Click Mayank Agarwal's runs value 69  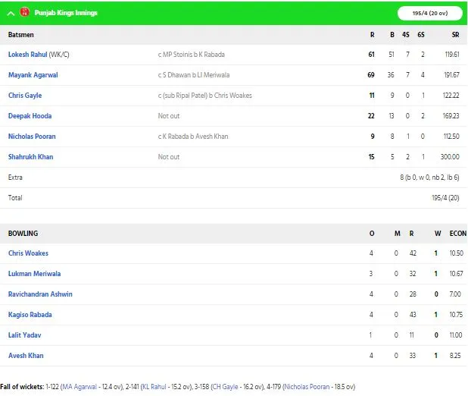tap(371, 75)
